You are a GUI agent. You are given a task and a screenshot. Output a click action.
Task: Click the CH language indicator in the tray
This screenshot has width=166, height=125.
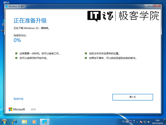tap(123, 121)
